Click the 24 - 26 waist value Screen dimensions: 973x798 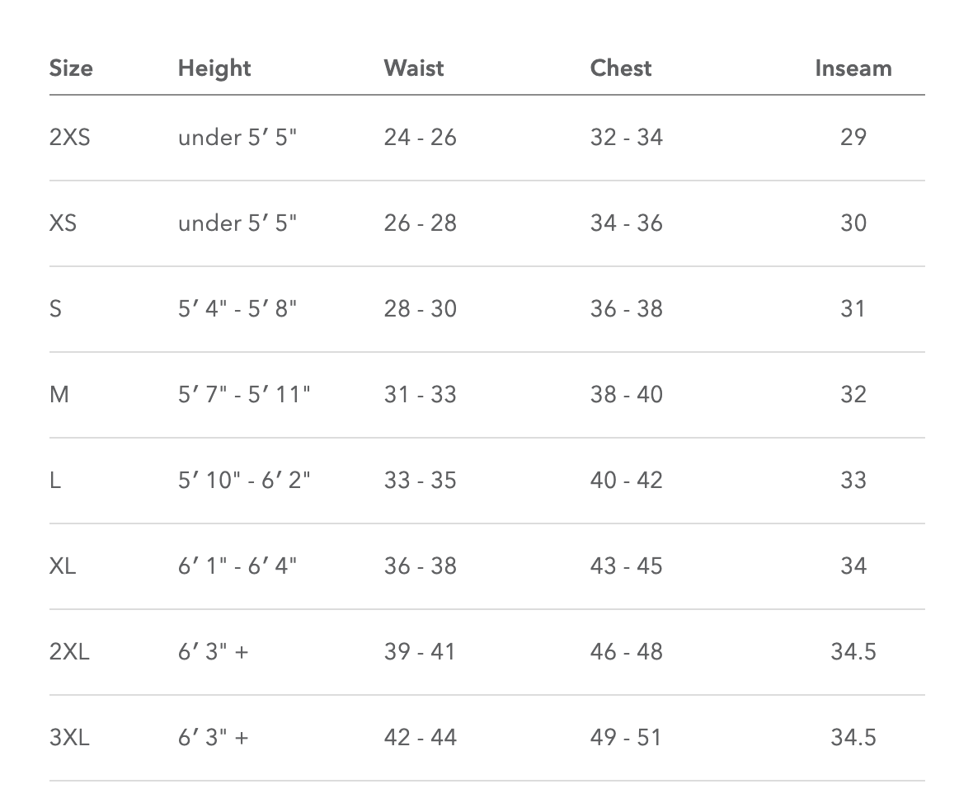pyautogui.click(x=420, y=137)
